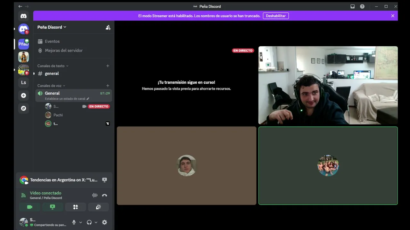The height and width of the screenshot is (230, 410).
Task: Create a channel in Canales de voz
Action: 108,86
